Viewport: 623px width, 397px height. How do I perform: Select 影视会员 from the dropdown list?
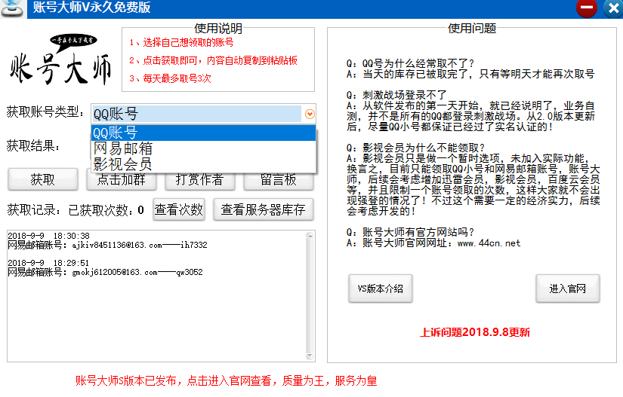[203, 164]
